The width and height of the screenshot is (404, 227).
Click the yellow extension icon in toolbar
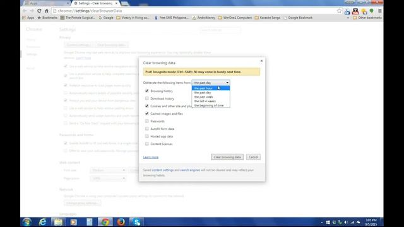[x=364, y=11]
